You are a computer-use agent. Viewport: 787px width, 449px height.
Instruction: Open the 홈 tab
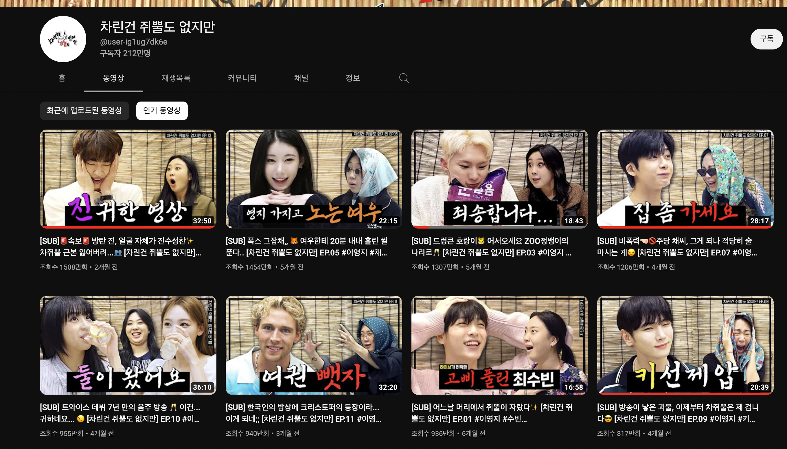62,78
